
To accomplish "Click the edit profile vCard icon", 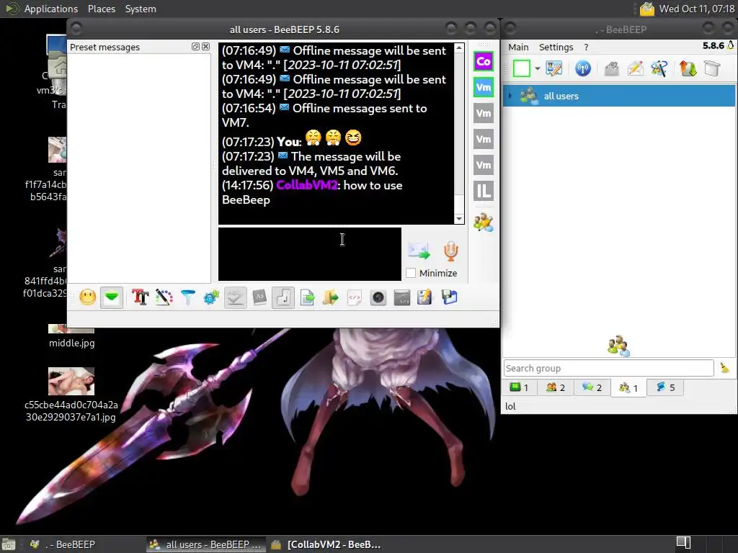I will [554, 68].
